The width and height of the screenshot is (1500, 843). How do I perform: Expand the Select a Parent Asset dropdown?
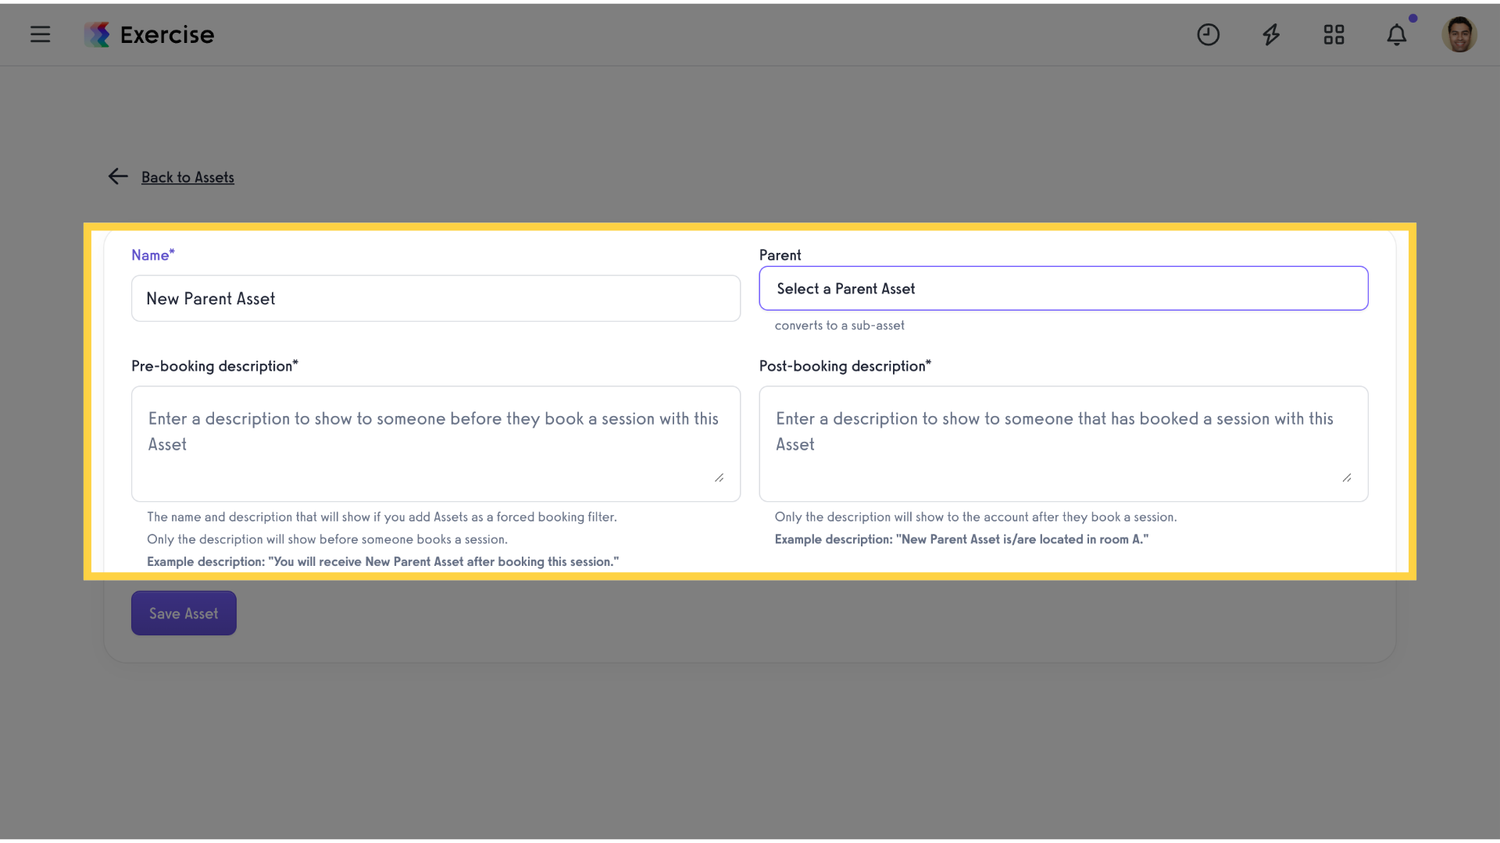coord(1063,289)
